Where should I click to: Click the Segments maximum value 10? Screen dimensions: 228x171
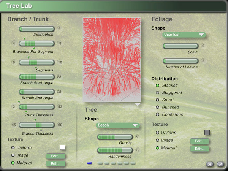click(x=60, y=62)
